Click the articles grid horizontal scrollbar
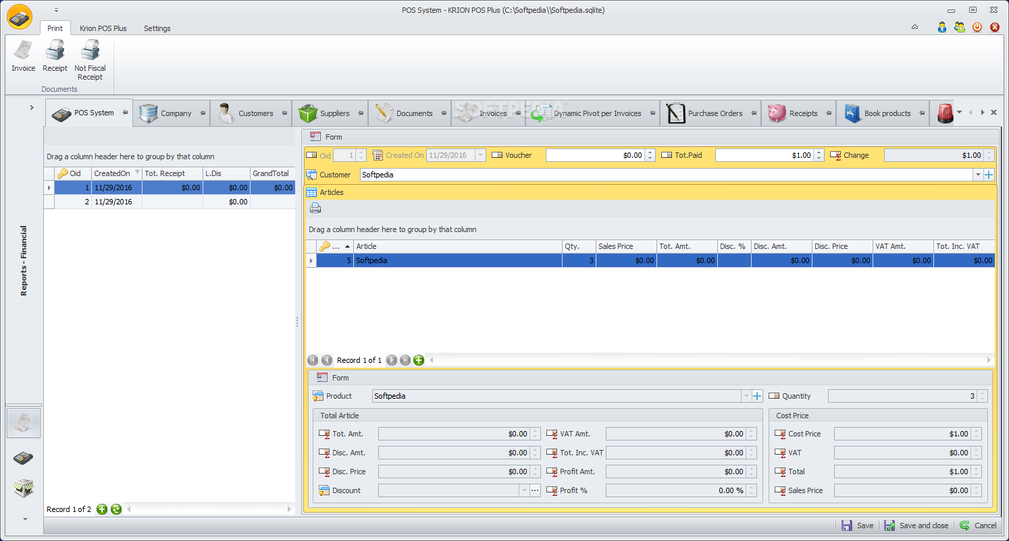 click(711, 360)
